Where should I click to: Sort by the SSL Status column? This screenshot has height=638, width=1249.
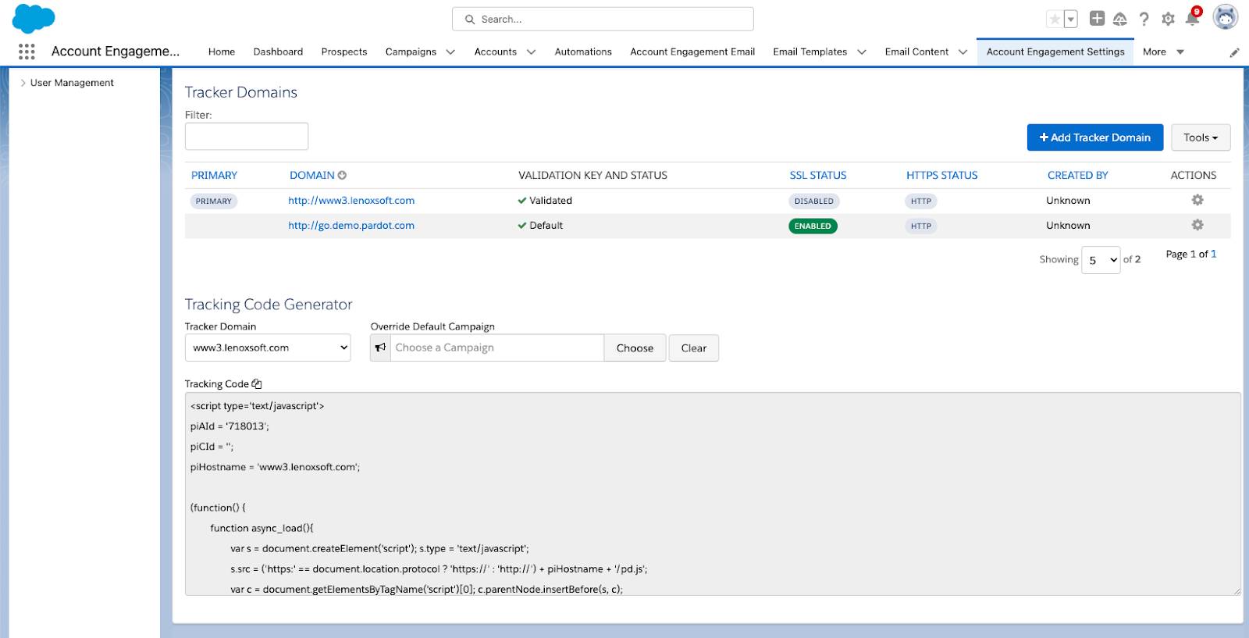click(818, 175)
